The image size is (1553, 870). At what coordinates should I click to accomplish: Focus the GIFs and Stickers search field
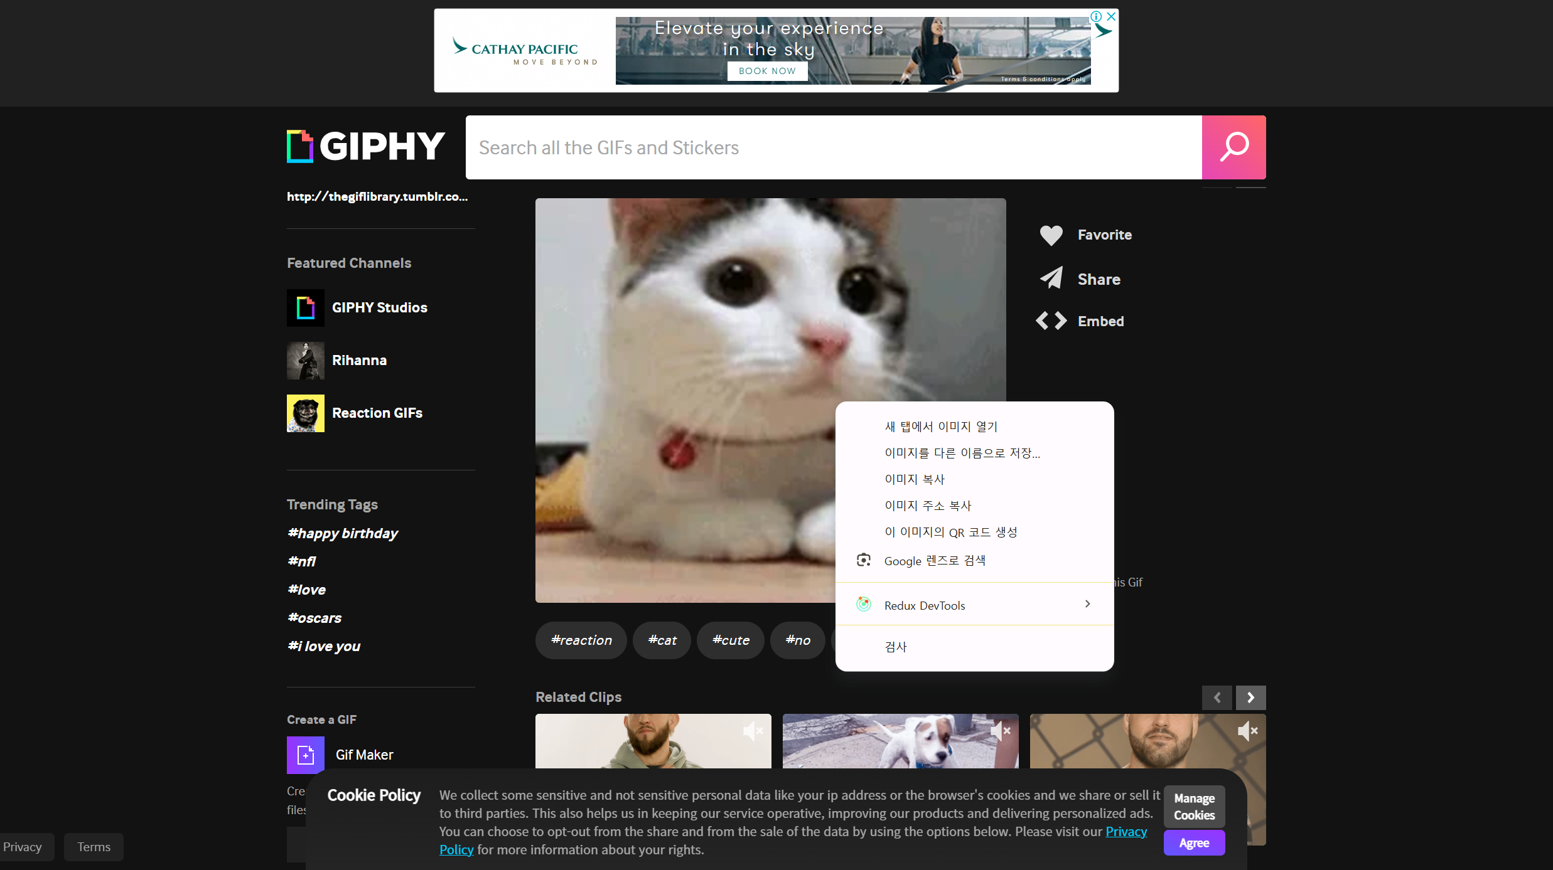coord(833,147)
